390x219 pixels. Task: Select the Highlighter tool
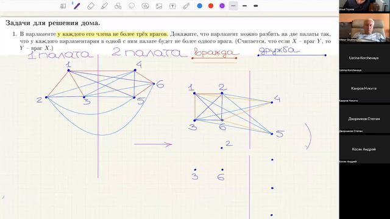104,6
